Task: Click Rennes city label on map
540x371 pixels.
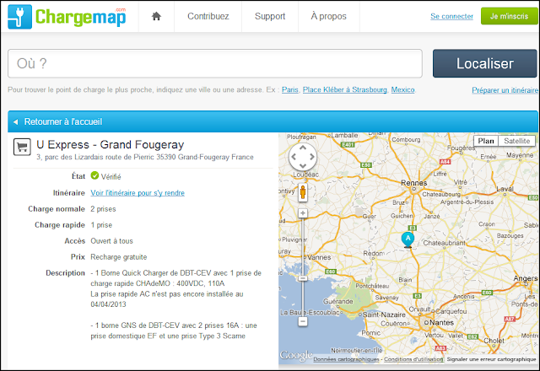Action: click(x=414, y=183)
